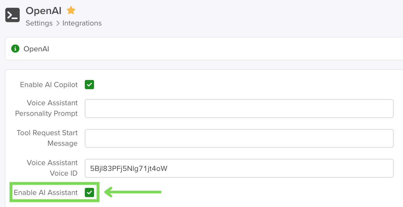Screen dimensions: 403x207
Task: Click the 5Bjl83PFj5Nlg71jt4oW voice ID value
Action: point(129,168)
